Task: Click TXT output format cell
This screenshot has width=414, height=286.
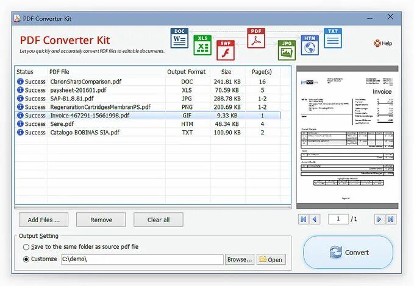Action: coord(187,132)
